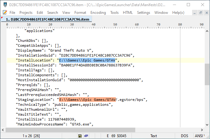
Task: Click the vertical scrollbar down arrow
Action: [207, 125]
